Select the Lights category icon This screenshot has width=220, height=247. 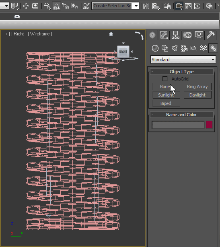tap(175, 48)
